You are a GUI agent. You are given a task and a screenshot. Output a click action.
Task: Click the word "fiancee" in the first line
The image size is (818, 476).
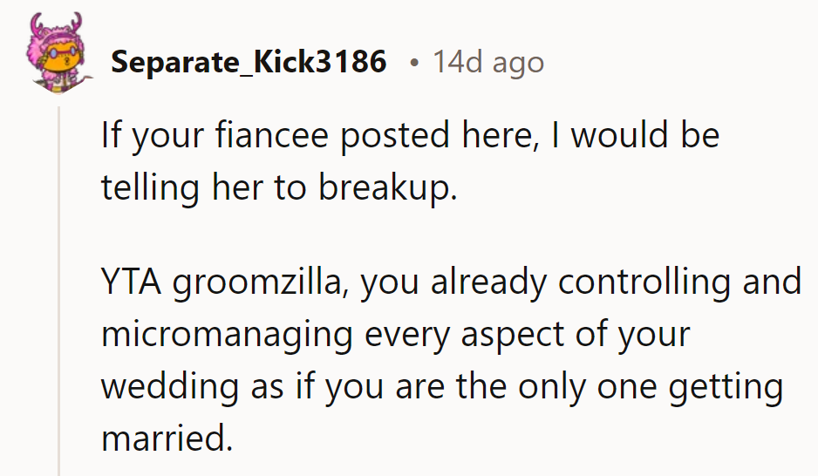click(284, 136)
